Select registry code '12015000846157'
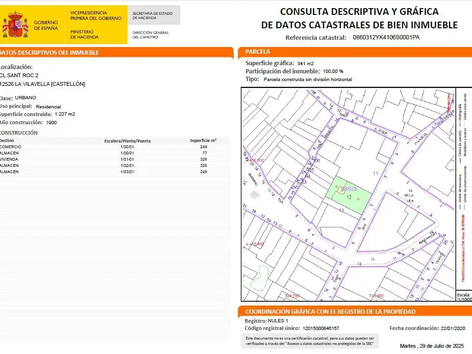Screen dimensions: 472x354 coord(321,329)
